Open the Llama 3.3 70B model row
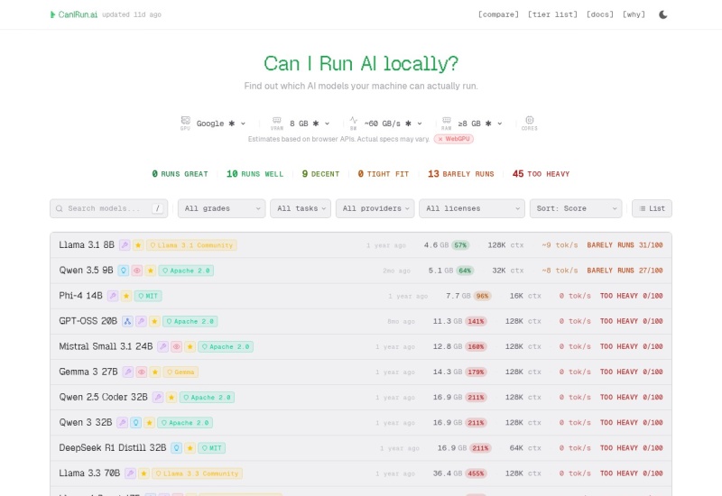 point(360,473)
